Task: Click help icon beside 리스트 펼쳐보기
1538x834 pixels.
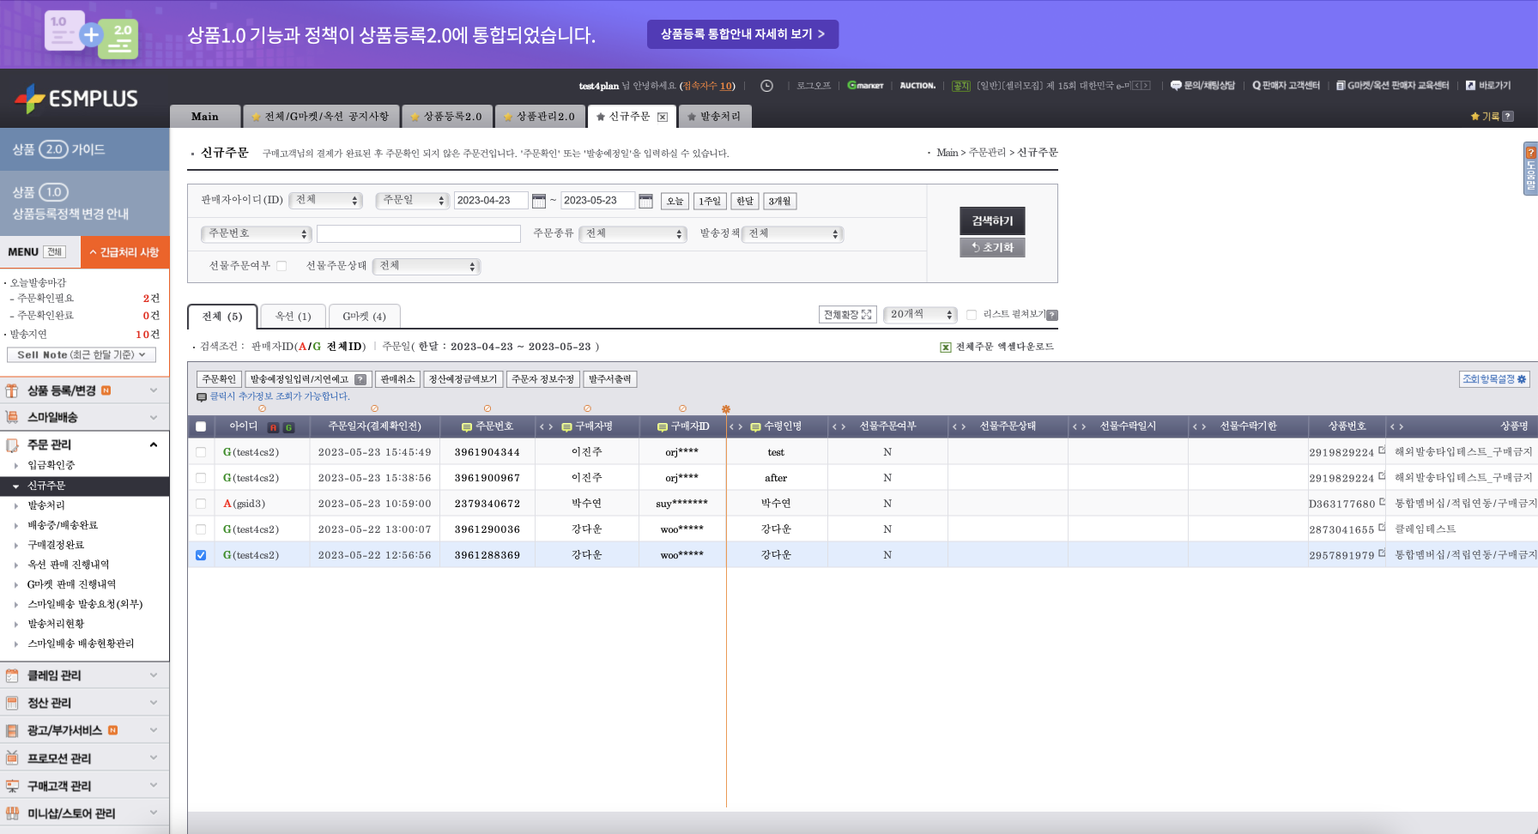Action: tap(1052, 315)
